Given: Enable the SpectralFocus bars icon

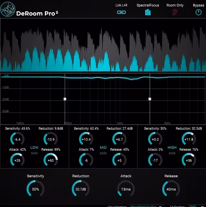Looking at the screenshot, I should [x=148, y=12].
